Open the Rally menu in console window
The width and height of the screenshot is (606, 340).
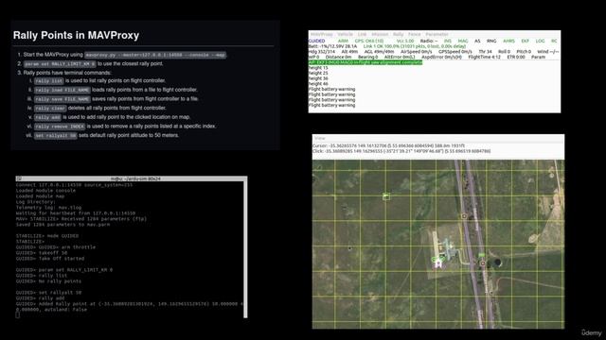click(398, 34)
